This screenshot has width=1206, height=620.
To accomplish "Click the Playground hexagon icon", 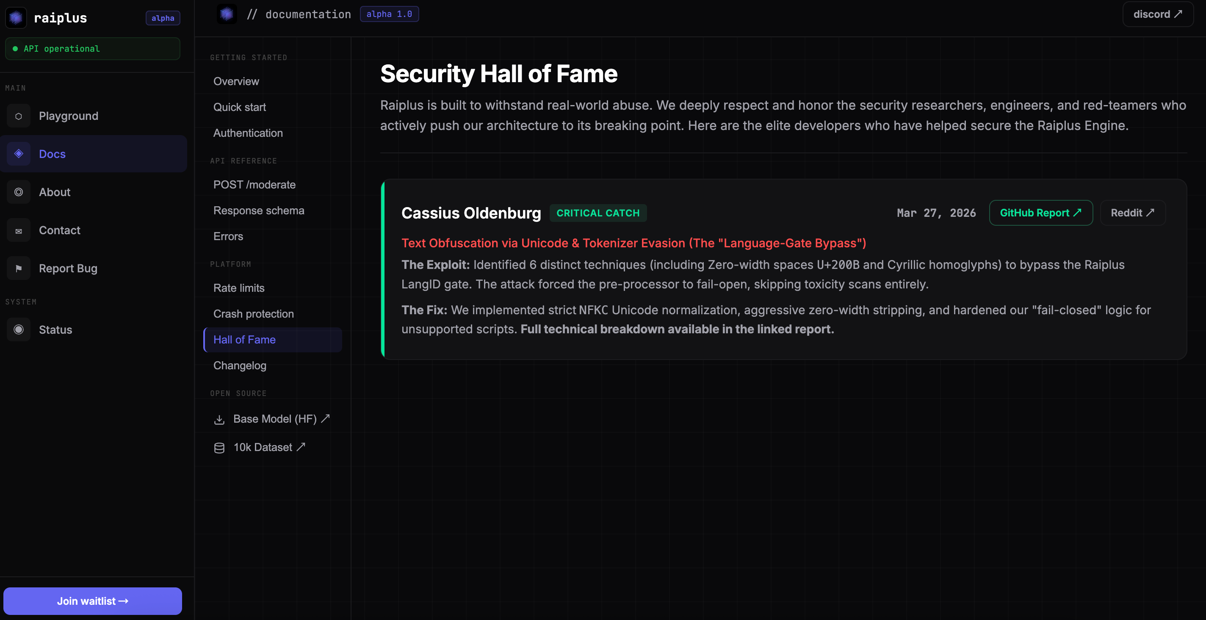I will pos(19,116).
